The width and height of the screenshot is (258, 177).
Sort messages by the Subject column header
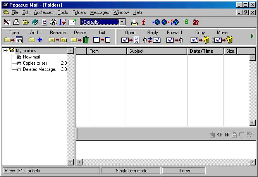tap(157, 51)
